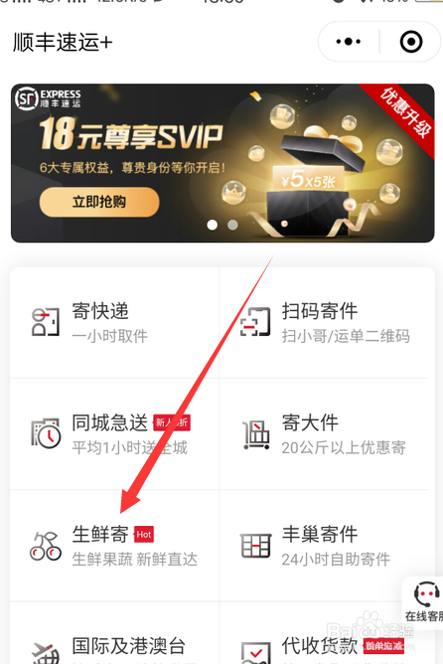Tap the 国际及港澳台 airplane icon
The width and height of the screenshot is (443, 664).
point(46,653)
